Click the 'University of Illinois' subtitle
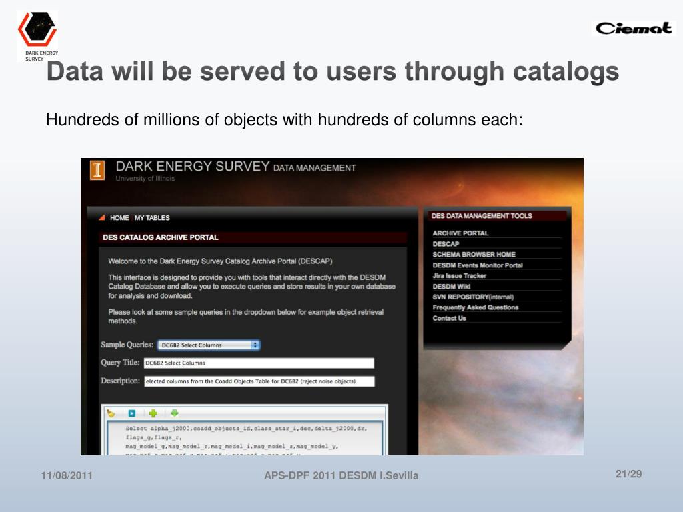The image size is (683, 512). [x=145, y=179]
